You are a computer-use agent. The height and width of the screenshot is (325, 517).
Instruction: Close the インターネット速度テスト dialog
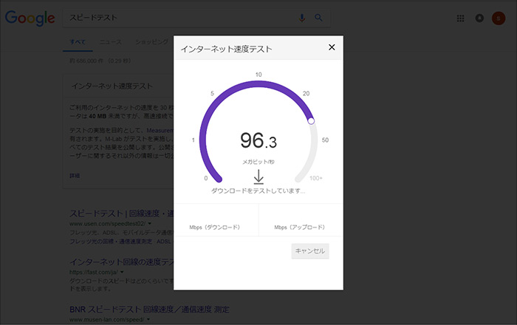[x=332, y=47]
